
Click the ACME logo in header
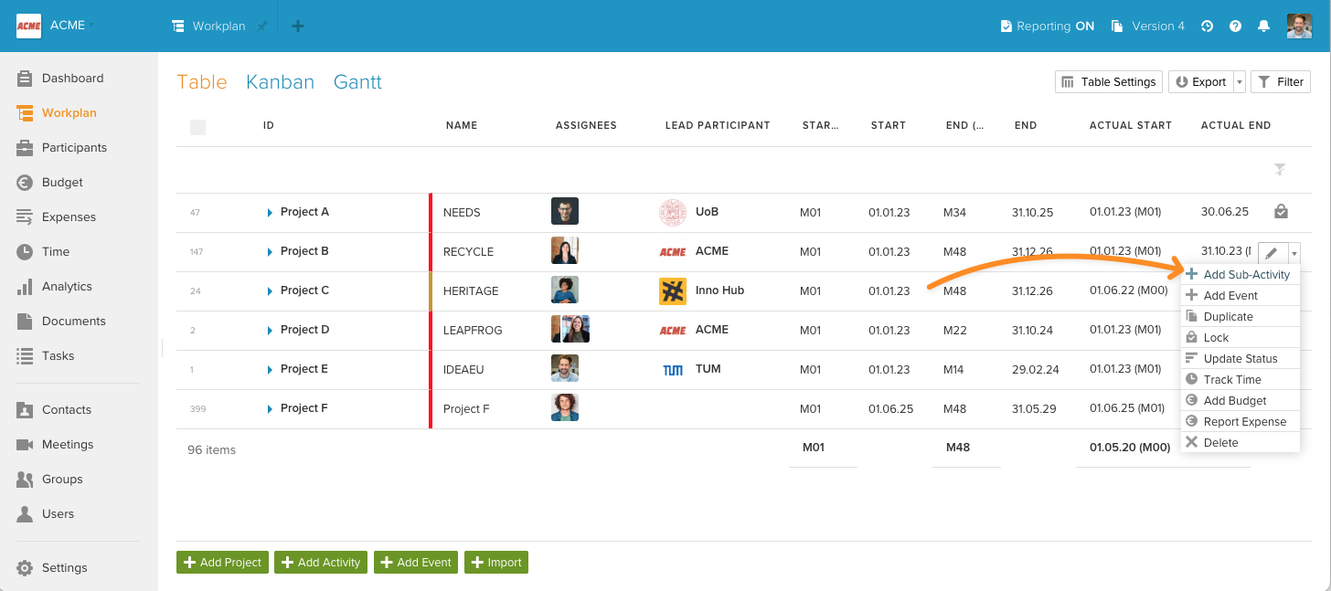coord(29,26)
